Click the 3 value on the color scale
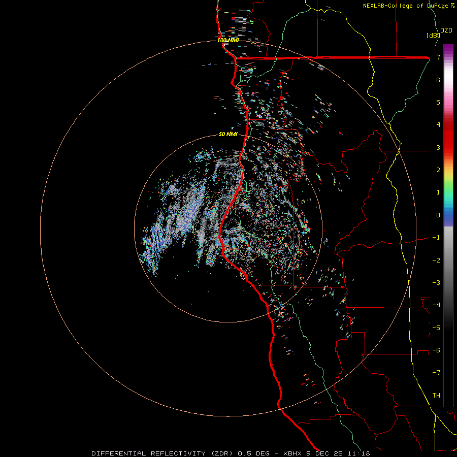This screenshot has width=457, height=457. pos(438,147)
